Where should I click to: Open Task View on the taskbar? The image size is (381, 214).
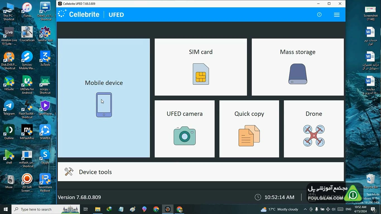tap(86, 209)
